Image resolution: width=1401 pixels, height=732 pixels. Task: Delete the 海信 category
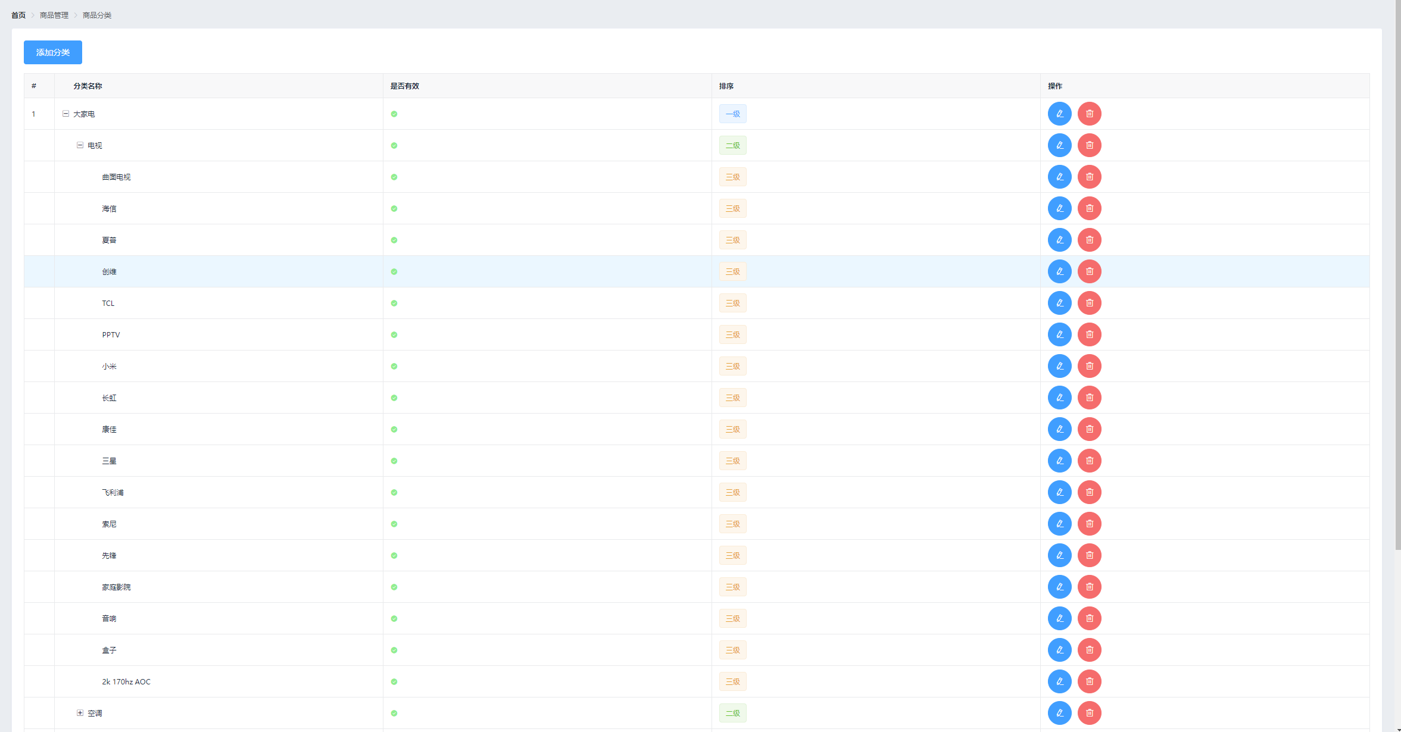tap(1090, 208)
